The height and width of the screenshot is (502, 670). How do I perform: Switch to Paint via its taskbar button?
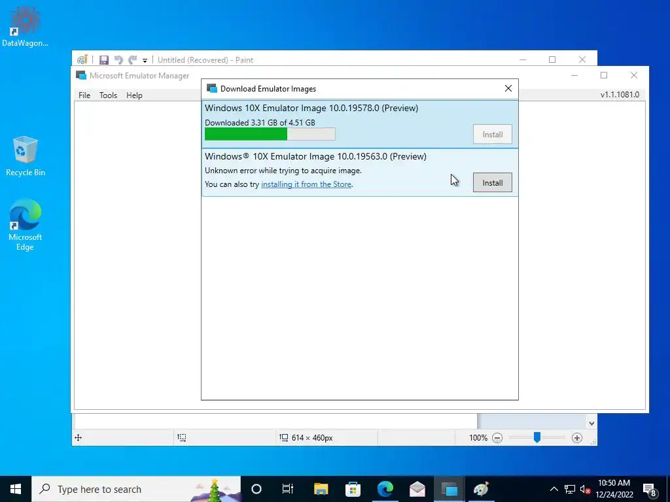click(481, 489)
